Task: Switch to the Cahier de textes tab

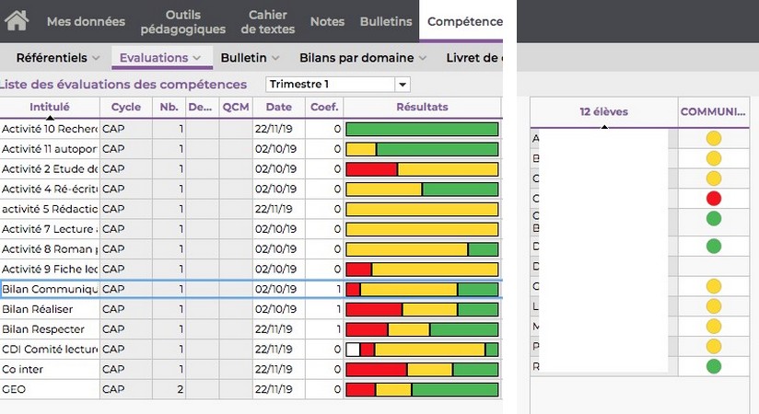Action: click(272, 22)
